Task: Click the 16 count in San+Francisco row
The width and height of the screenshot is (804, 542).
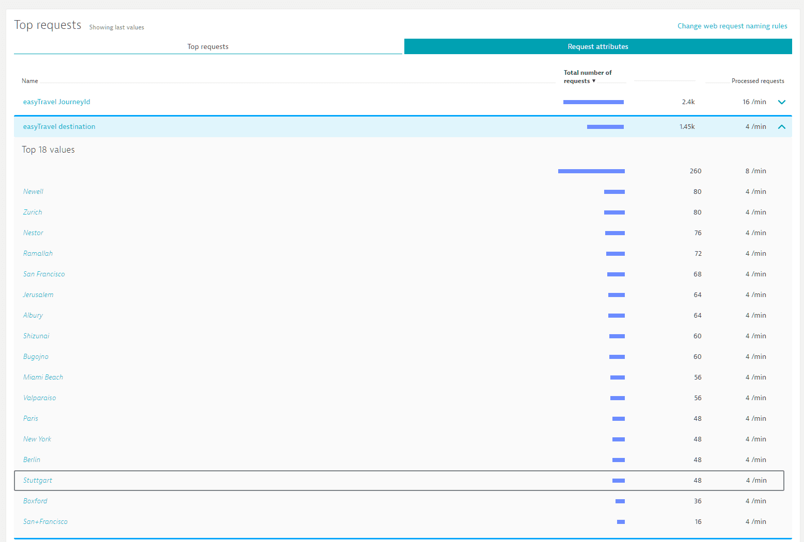Action: click(698, 522)
